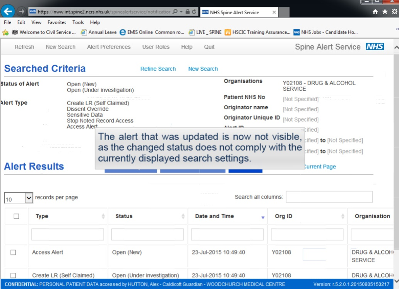The width and height of the screenshot is (399, 289).
Task: Open the Tools menu
Action: pyautogui.click(x=78, y=22)
